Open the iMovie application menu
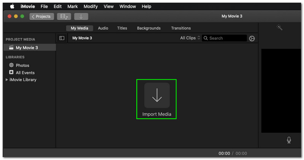The height and width of the screenshot is (160, 304). pos(28,6)
